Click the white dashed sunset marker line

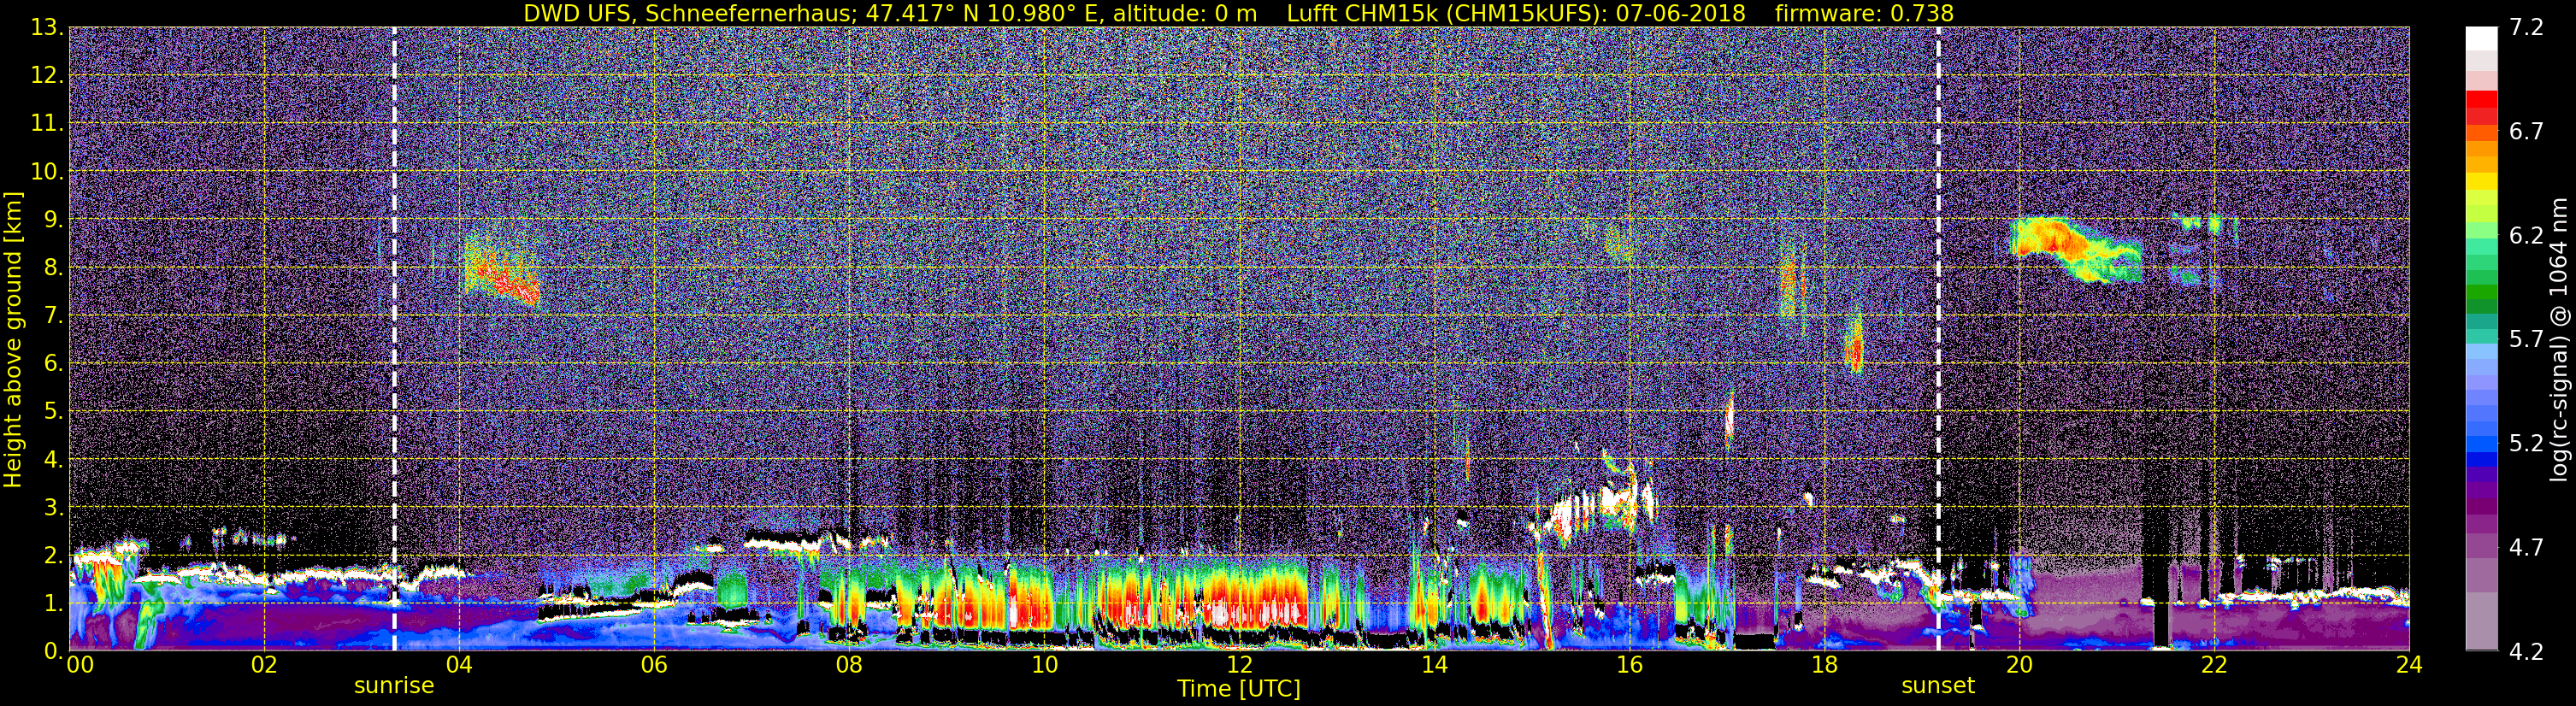point(1938,339)
